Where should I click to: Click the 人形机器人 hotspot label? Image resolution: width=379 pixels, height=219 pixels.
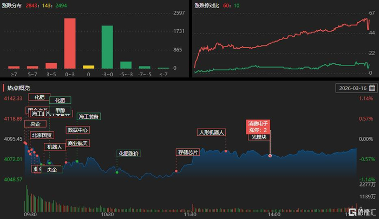pyautogui.click(x=211, y=132)
